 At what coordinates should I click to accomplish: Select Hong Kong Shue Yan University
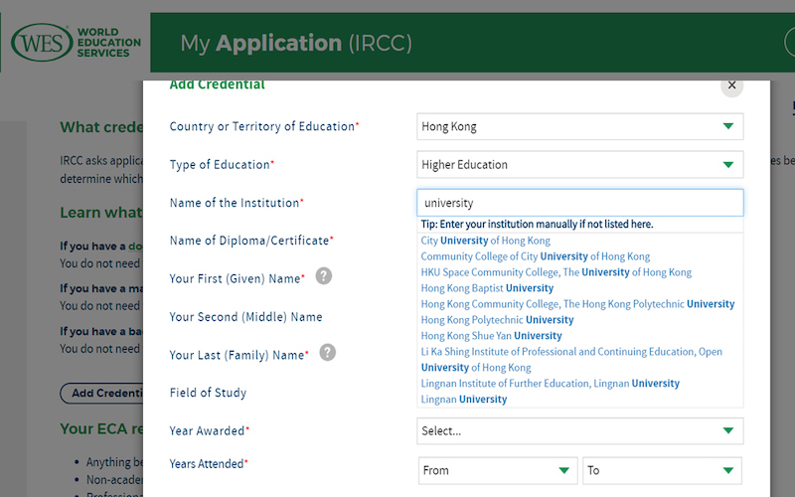tap(491, 336)
